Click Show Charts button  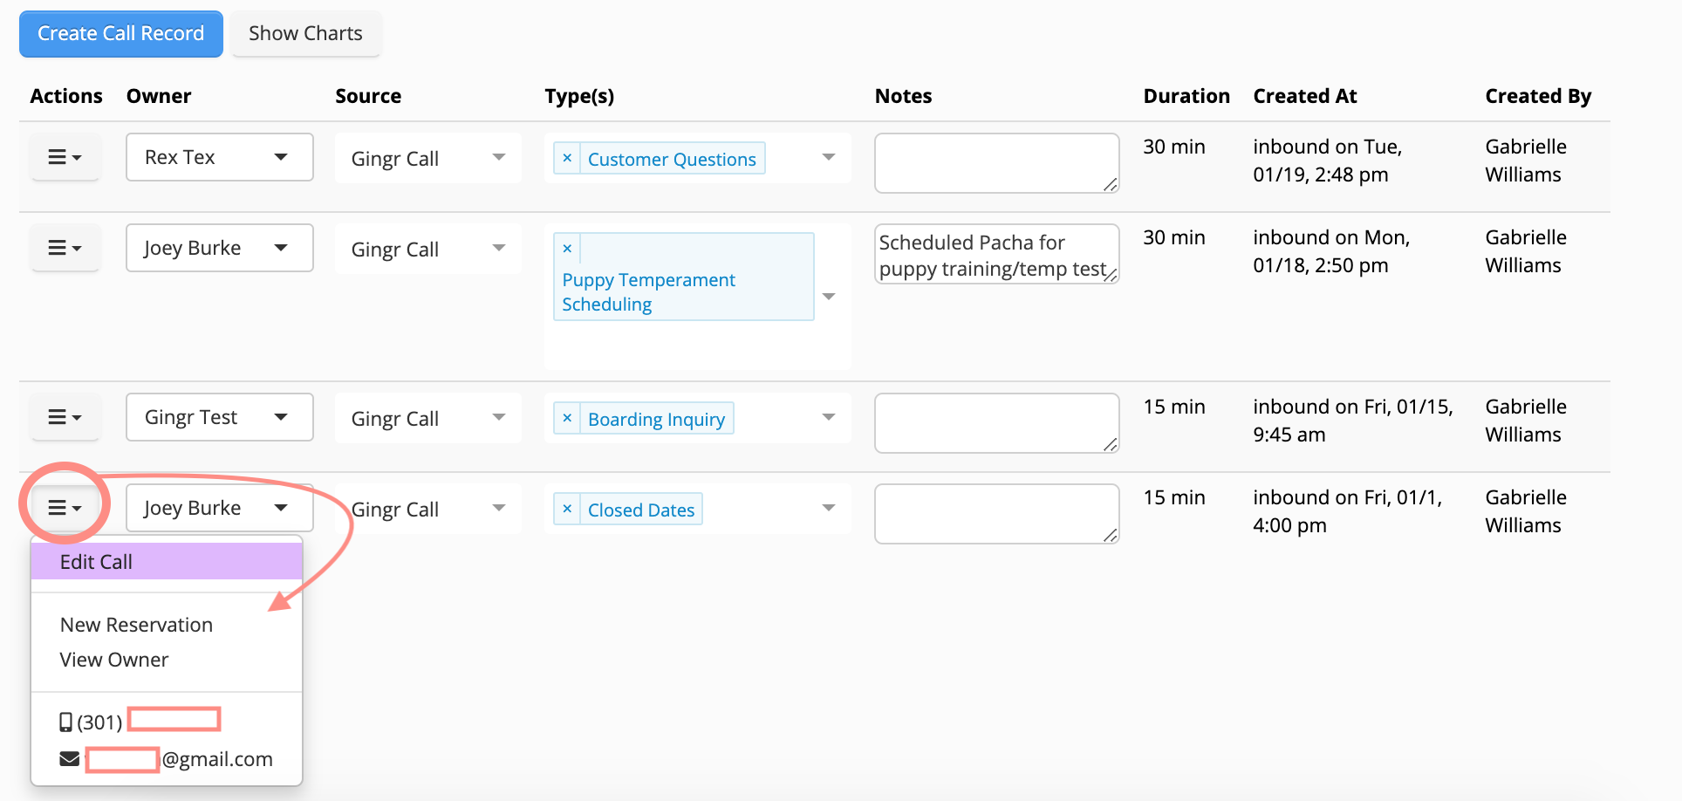pyautogui.click(x=305, y=34)
